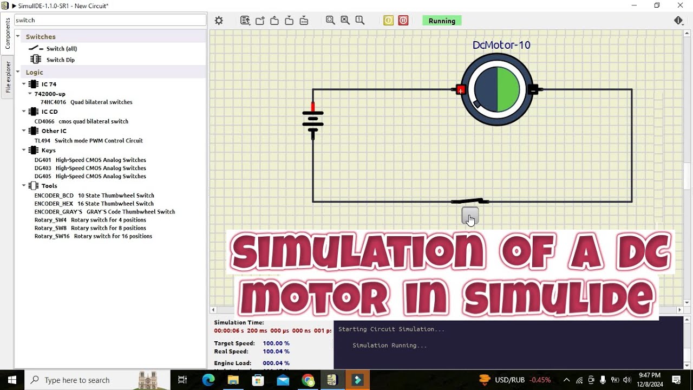Viewport: 693px width, 390px height.
Task: Collapse the IC 74 tree node
Action: point(24,84)
